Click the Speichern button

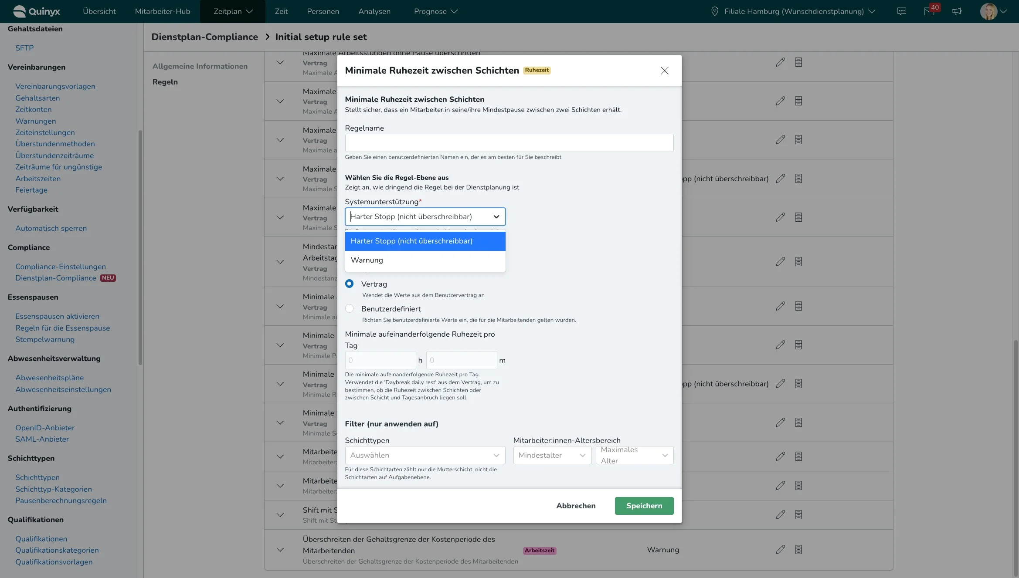pos(644,506)
